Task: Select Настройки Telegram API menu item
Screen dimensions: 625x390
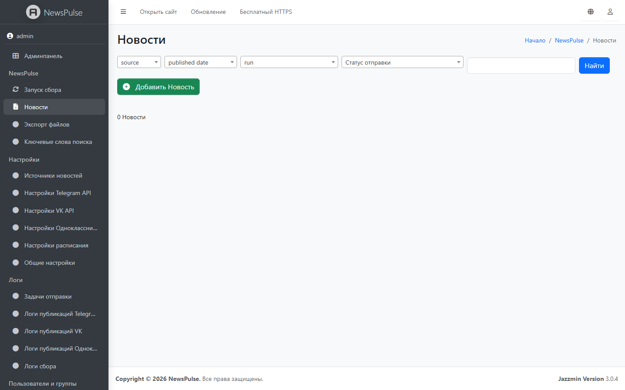Action: pyautogui.click(x=57, y=193)
